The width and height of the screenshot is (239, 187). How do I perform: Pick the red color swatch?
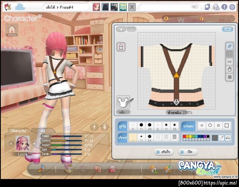(184, 136)
